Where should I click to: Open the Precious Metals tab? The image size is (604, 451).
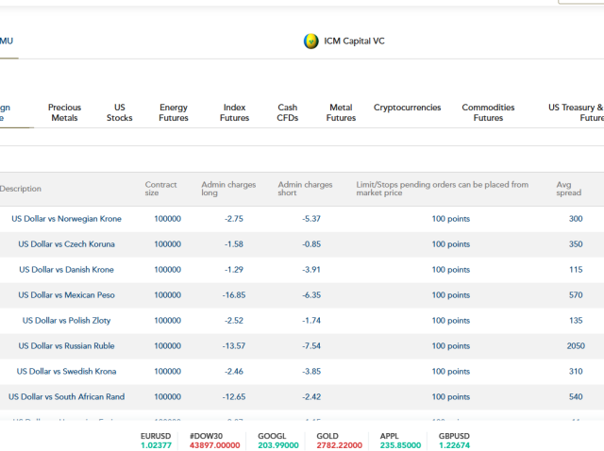point(64,113)
